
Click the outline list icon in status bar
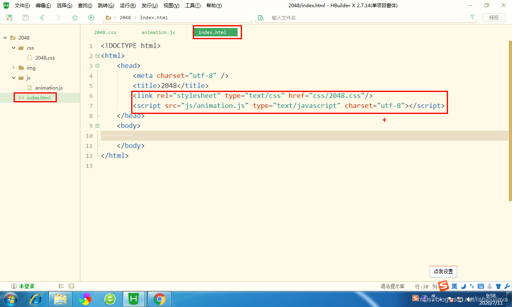(61, 286)
